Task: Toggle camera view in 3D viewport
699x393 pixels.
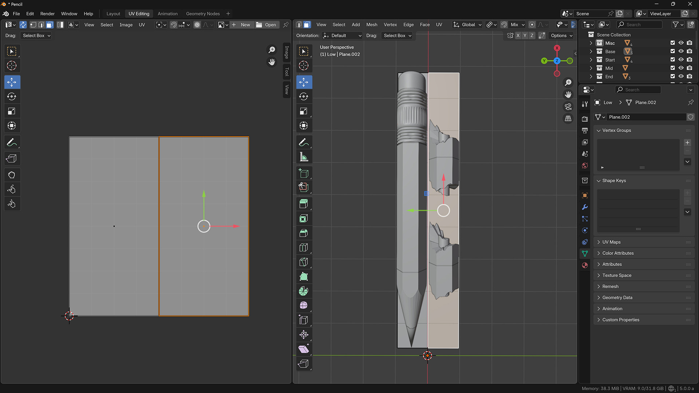Action: pos(568,107)
